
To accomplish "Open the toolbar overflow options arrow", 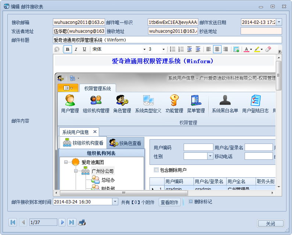I will tap(280, 51).
